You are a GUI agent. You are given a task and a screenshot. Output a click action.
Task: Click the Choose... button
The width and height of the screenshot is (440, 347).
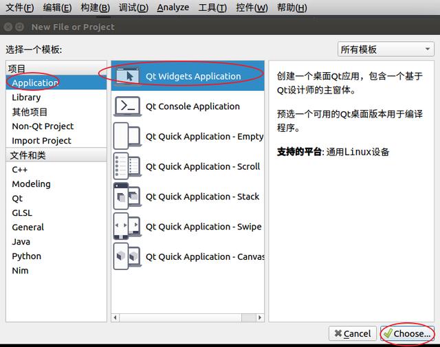pyautogui.click(x=407, y=333)
